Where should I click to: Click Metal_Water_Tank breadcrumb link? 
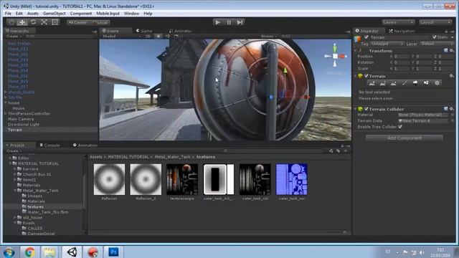pyautogui.click(x=172, y=157)
